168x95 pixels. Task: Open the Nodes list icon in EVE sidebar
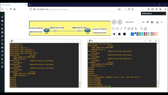coord(2,21)
